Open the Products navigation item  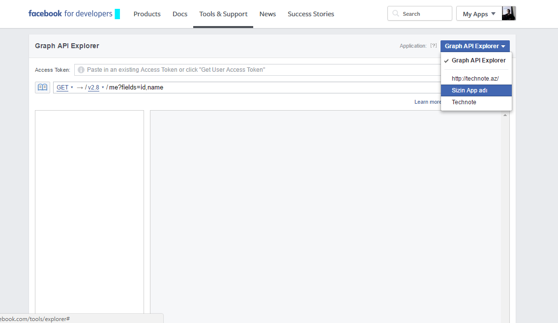click(x=147, y=14)
